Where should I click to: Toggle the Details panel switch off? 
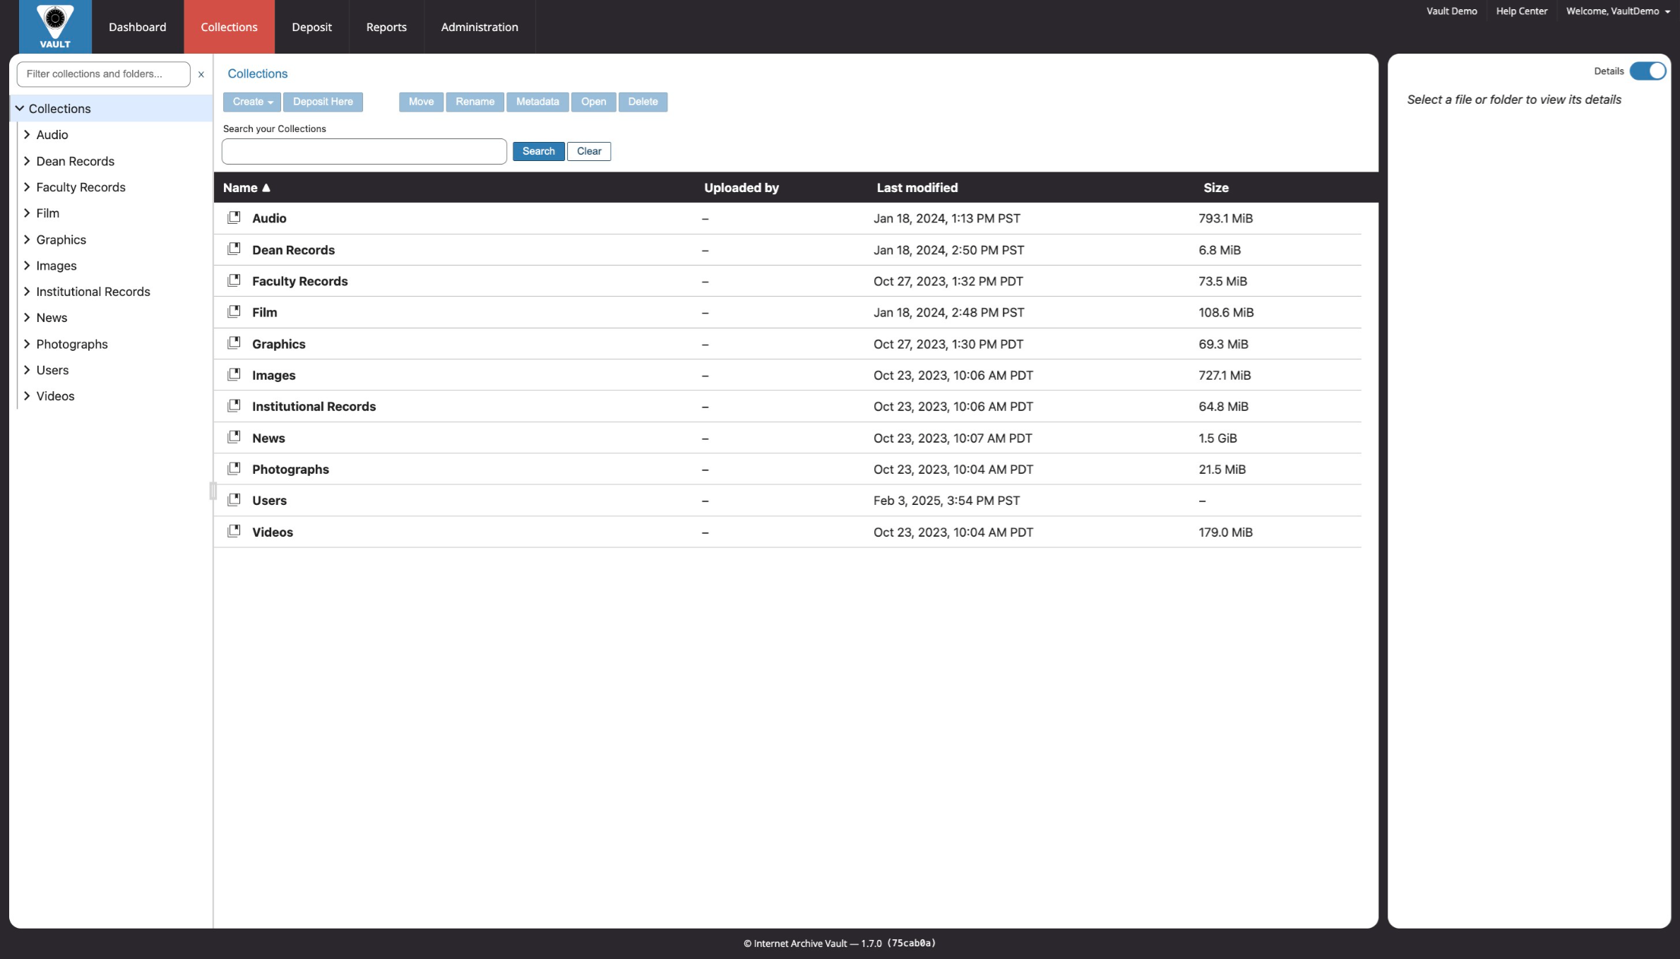pos(1648,71)
